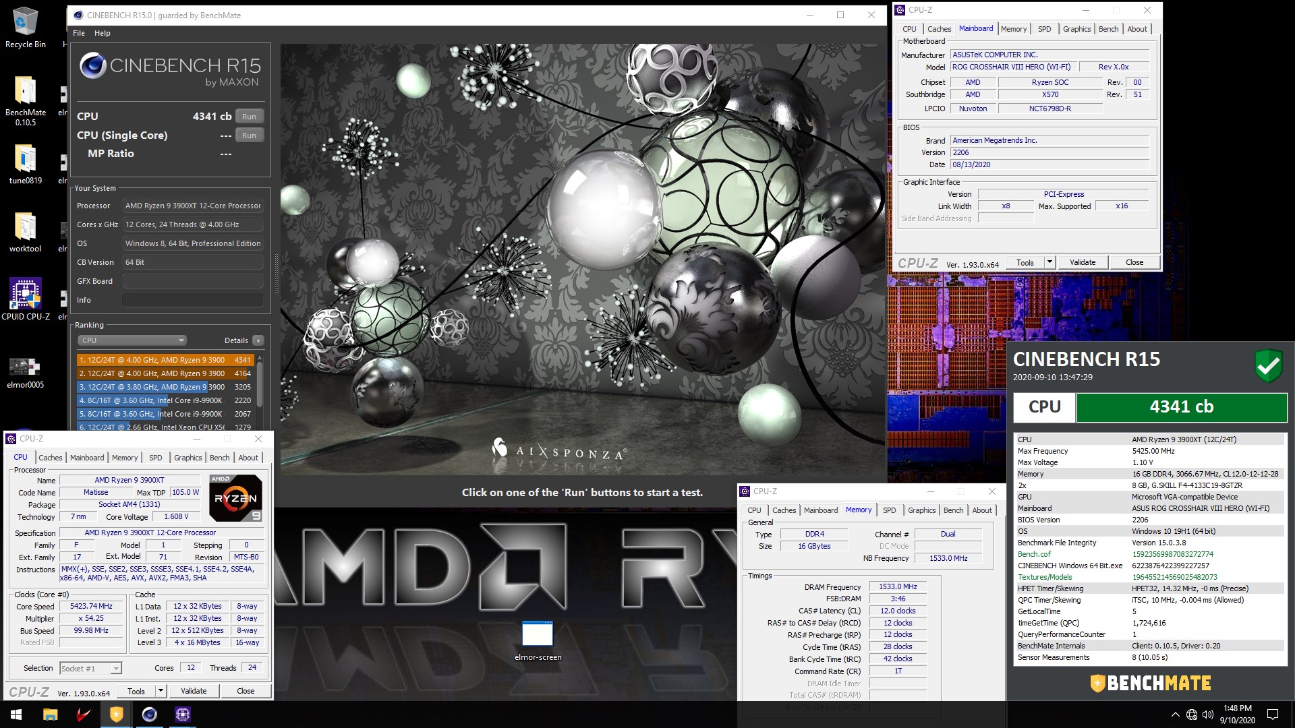This screenshot has height=728, width=1295.
Task: Click the Cinebench R15 logo sphere
Action: pyautogui.click(x=92, y=65)
